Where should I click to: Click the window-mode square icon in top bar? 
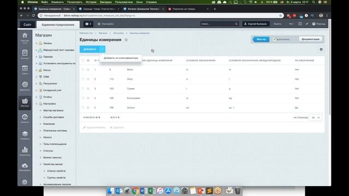point(300,24)
